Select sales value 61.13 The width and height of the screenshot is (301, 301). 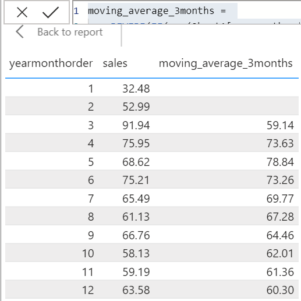[136, 217]
